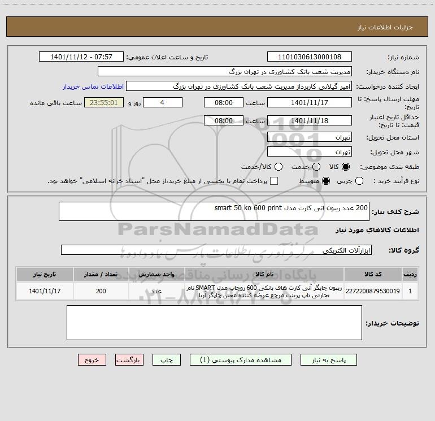Click the announcement date field 1401/11/12 - 07:57
435x421 pixels.
81,57
